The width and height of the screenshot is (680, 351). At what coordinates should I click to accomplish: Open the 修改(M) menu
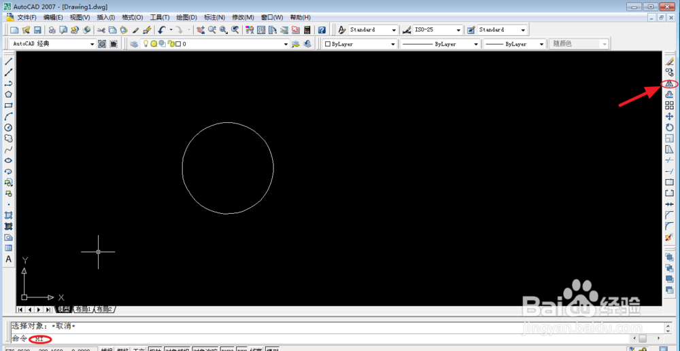point(243,17)
